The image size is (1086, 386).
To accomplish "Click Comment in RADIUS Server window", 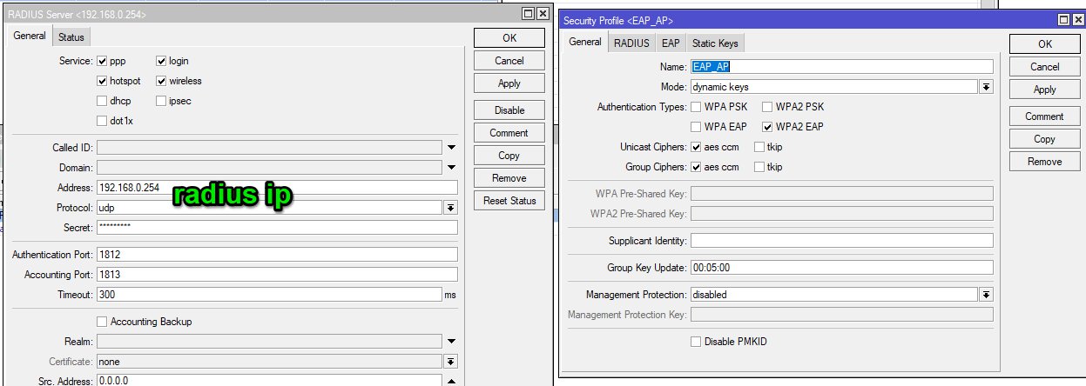I will tap(509, 133).
